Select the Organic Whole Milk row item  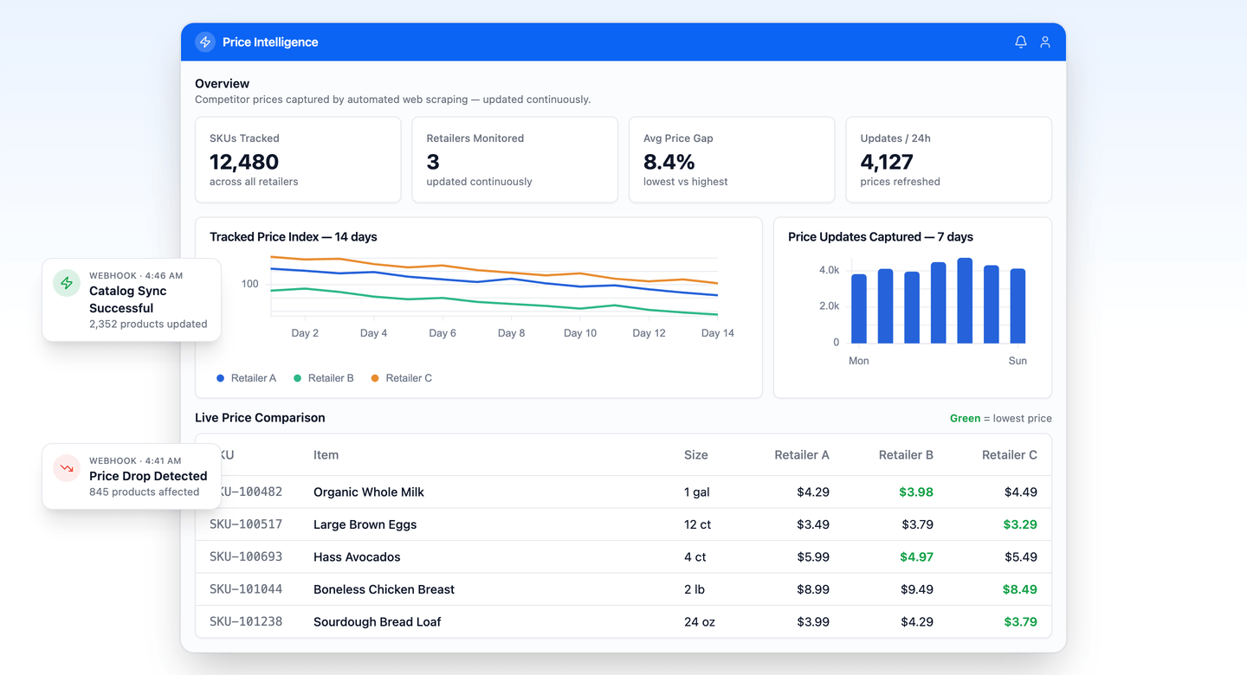pos(369,492)
